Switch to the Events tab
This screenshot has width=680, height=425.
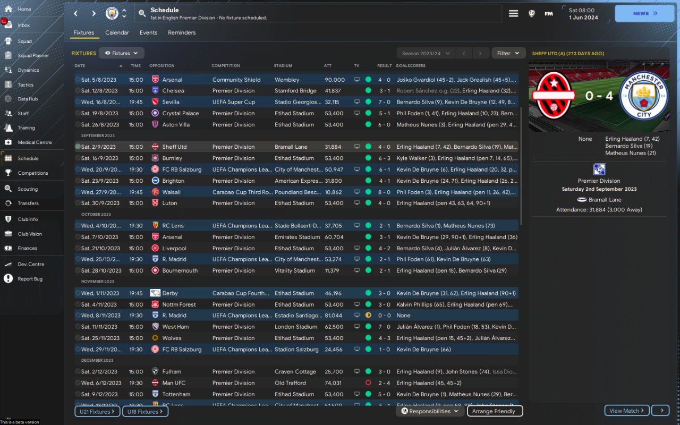pos(148,32)
